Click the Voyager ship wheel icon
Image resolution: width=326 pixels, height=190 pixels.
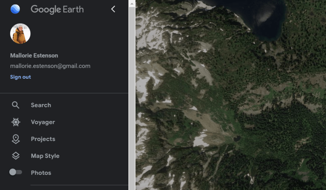(x=16, y=122)
